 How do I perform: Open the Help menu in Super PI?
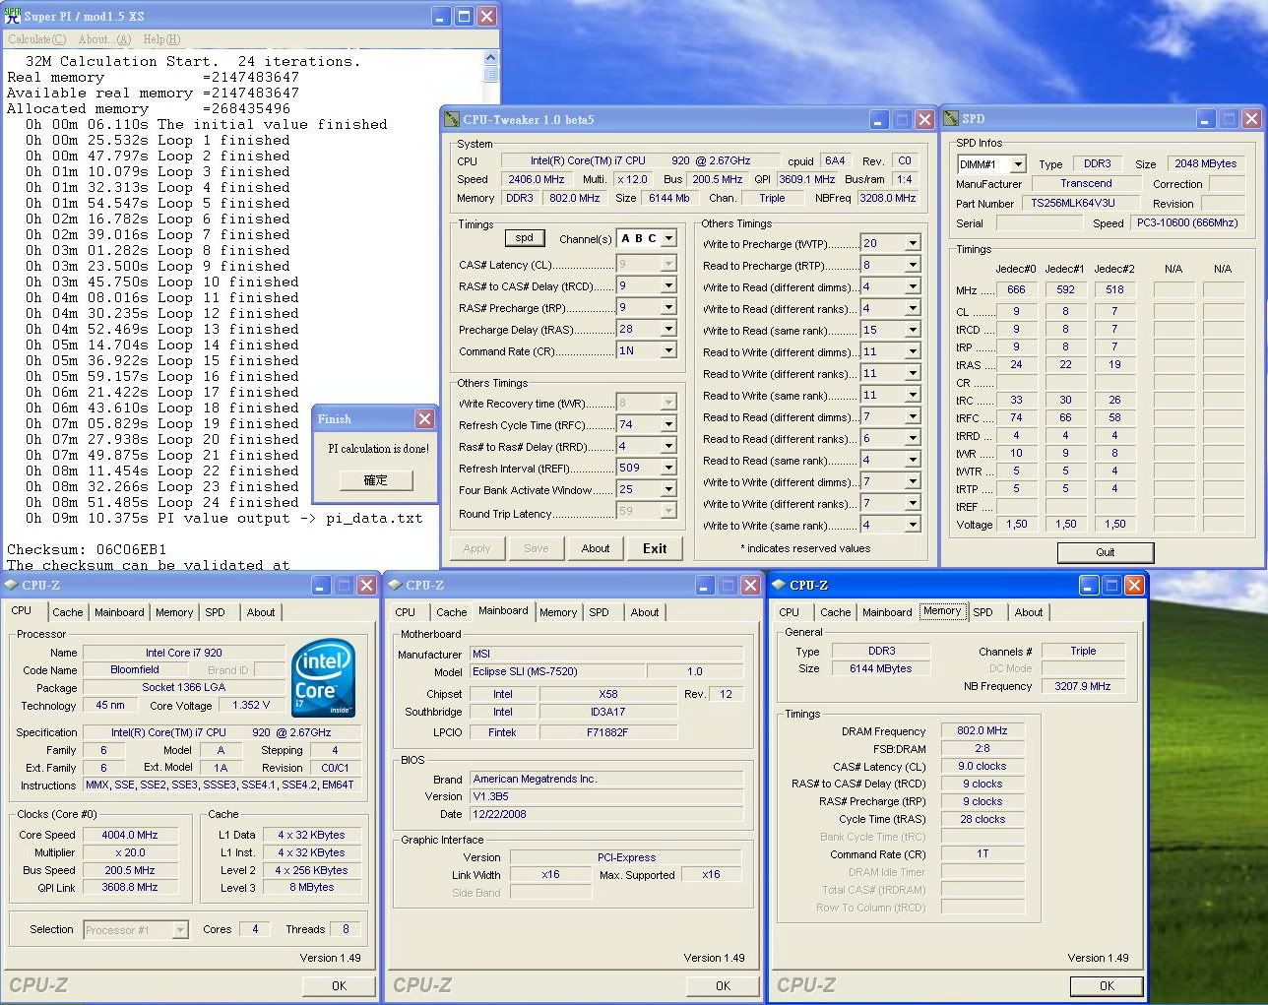[161, 39]
